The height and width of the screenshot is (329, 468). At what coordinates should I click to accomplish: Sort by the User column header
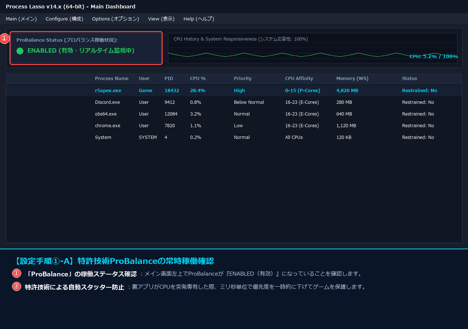144,79
